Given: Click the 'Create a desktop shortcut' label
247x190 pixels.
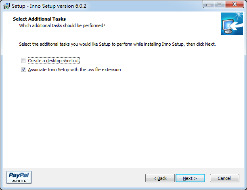Looking at the screenshot, I should pos(54,61).
